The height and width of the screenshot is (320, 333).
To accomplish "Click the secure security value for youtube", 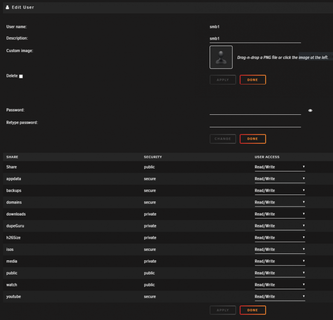I will pos(150,297).
